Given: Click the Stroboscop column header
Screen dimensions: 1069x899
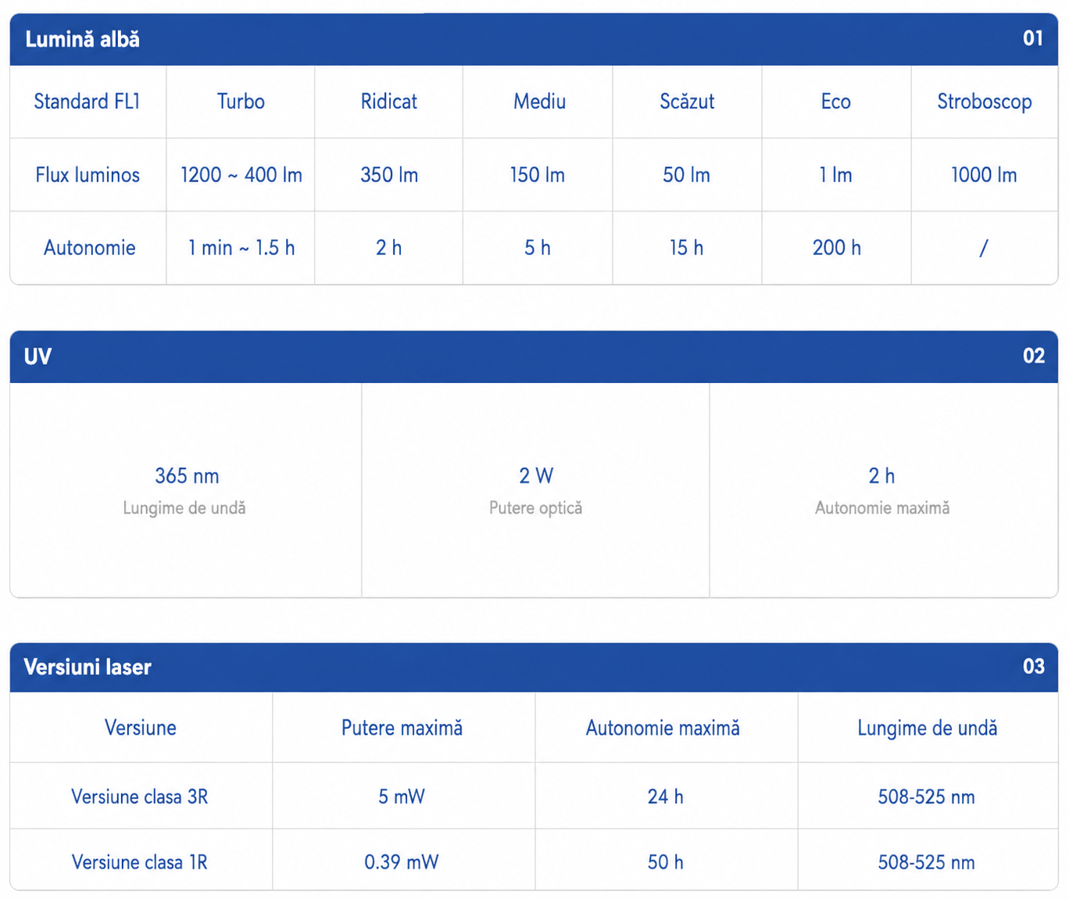Looking at the screenshot, I should [x=985, y=102].
